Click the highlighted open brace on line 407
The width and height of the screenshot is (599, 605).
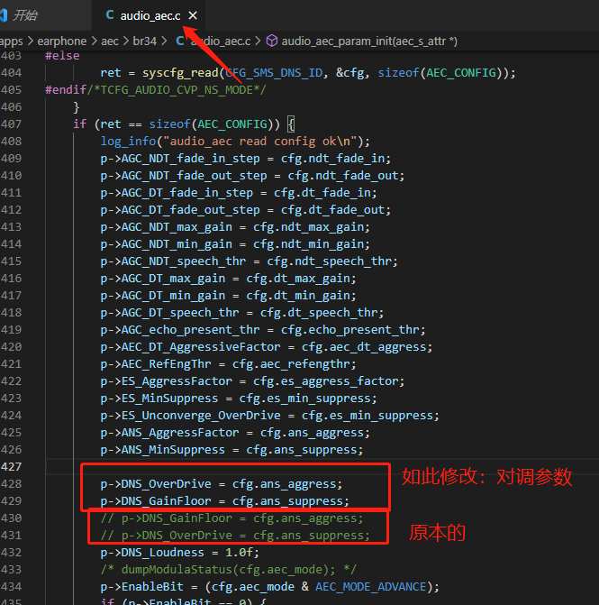(x=291, y=124)
